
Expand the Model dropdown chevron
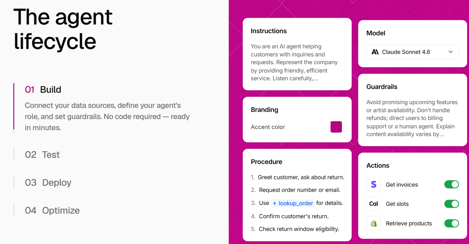coord(451,52)
